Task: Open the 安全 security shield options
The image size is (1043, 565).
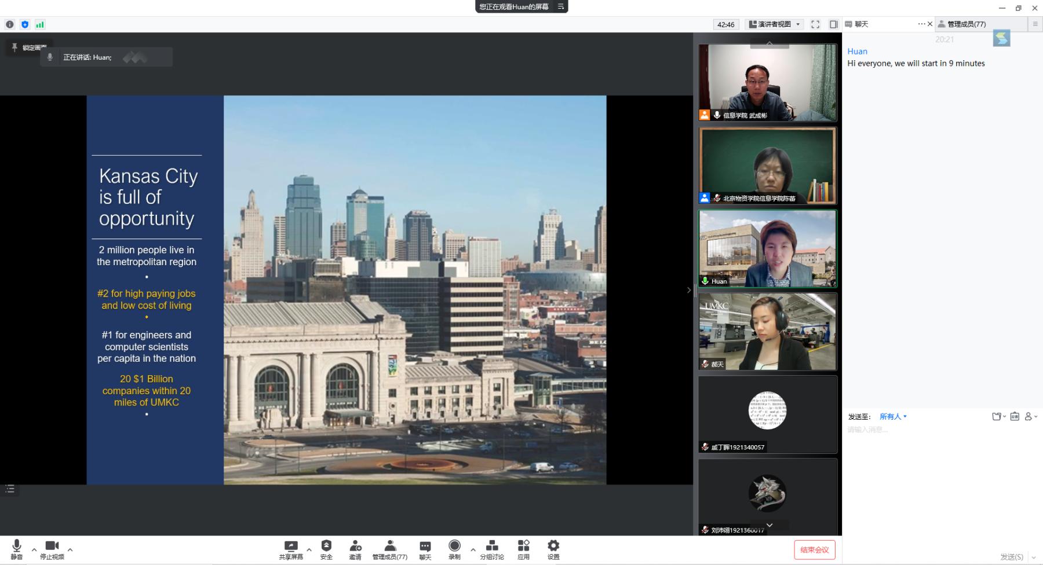Action: tap(326, 549)
